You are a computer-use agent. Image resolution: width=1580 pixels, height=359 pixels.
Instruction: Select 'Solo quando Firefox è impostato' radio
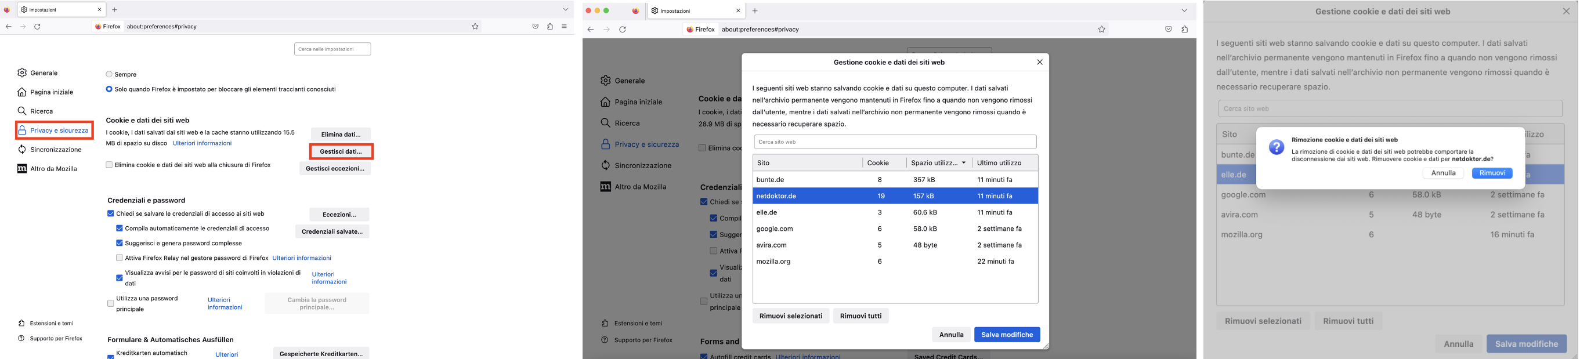(x=109, y=89)
